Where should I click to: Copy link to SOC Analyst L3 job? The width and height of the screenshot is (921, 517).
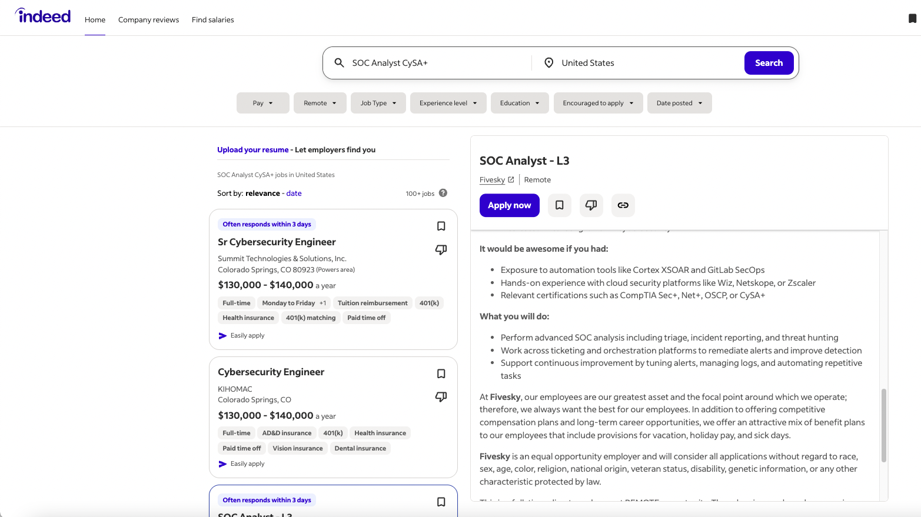pos(623,205)
